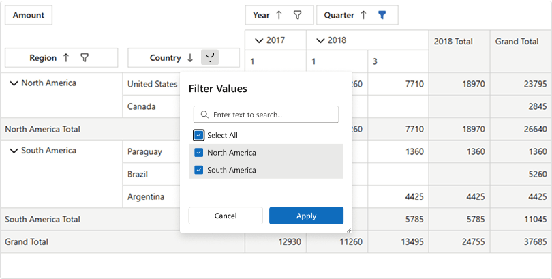552x279 pixels.
Task: Uncheck the South America checkbox
Action: point(199,170)
